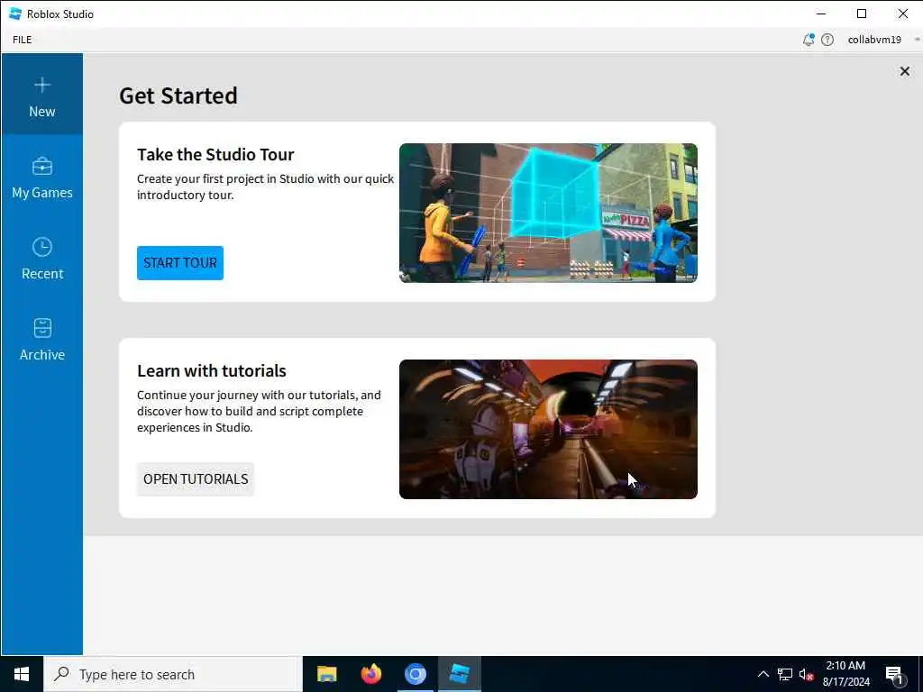Expand the account dropdown arrow
The width and height of the screenshot is (923, 692).
[917, 40]
